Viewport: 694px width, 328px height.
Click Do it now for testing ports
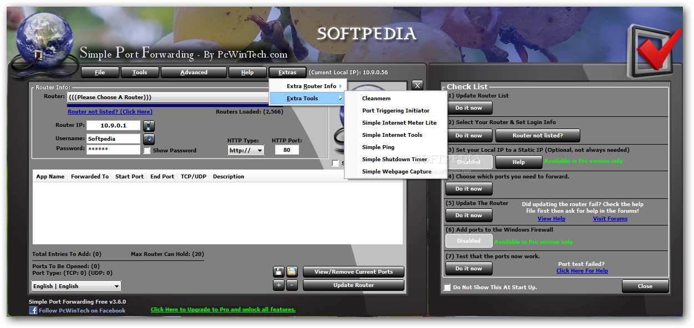coord(469,269)
